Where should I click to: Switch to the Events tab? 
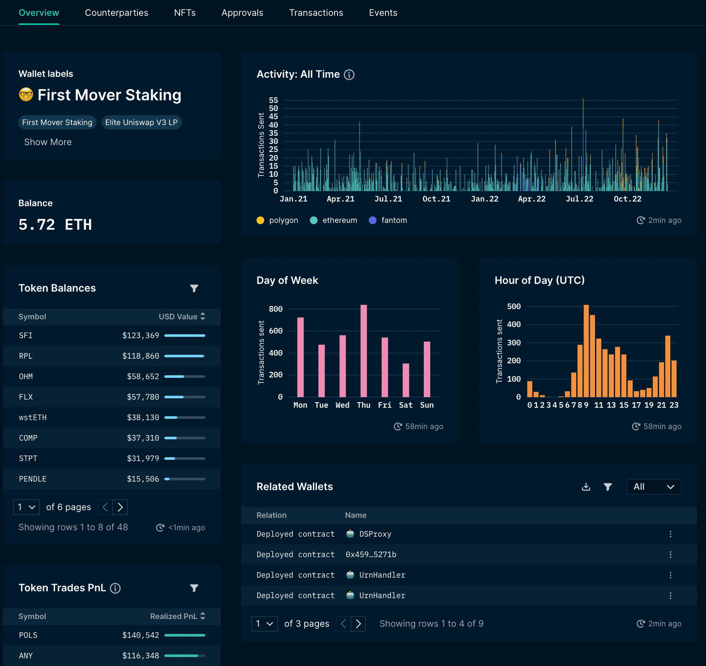383,13
